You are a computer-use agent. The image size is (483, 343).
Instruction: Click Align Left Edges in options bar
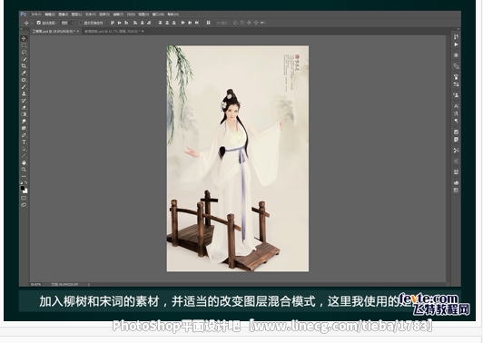coord(135,23)
